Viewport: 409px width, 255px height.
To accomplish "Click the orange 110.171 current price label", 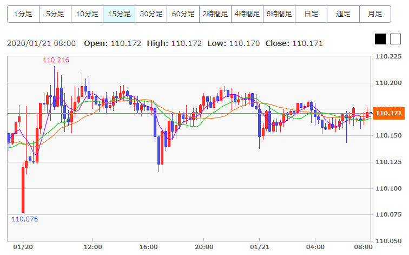I will click(x=388, y=113).
